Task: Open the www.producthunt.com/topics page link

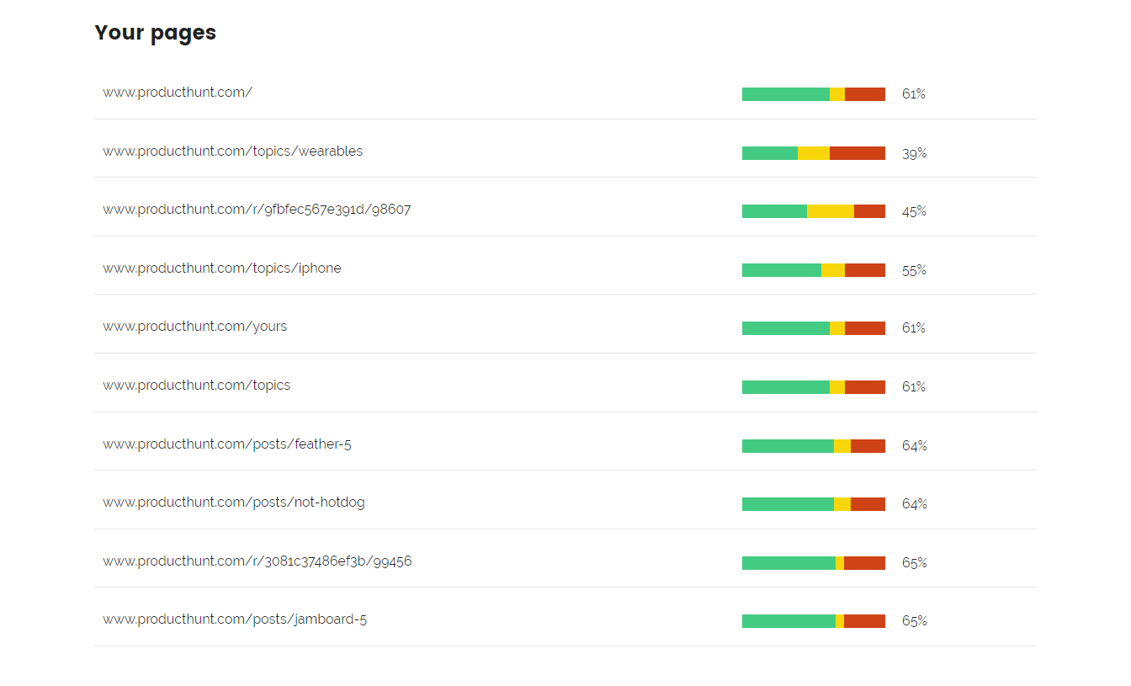Action: [197, 386]
